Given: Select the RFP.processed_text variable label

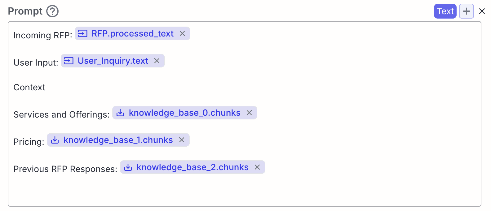Looking at the screenshot, I should click(x=132, y=33).
